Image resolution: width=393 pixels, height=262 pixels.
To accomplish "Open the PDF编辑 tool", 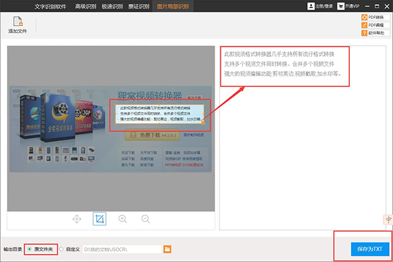I will [375, 25].
